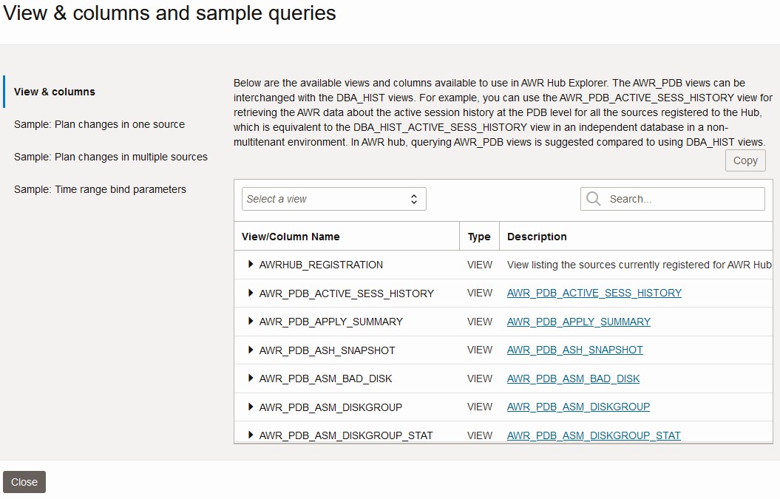Open the AWR_PDB_ACTIVE_SESS_HISTORY documentation link
The width and height of the screenshot is (780, 499).
point(594,293)
